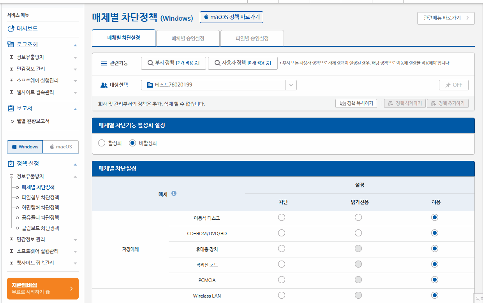Enable the 활성화 radio button
483x303 pixels.
pyautogui.click(x=101, y=143)
